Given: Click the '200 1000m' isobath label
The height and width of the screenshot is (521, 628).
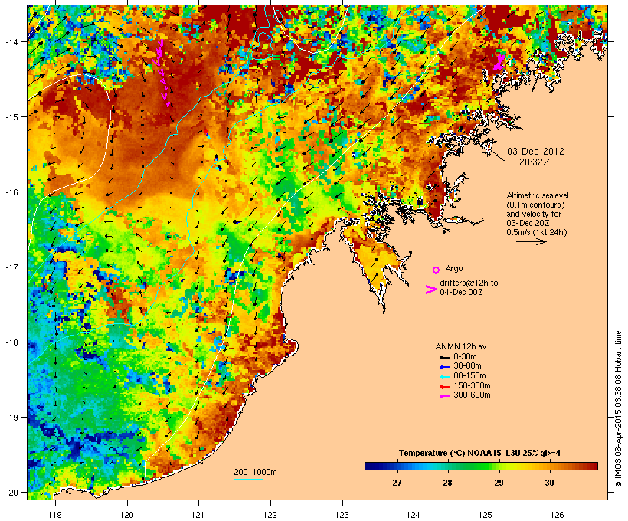Looking at the screenshot, I should tap(255, 472).
